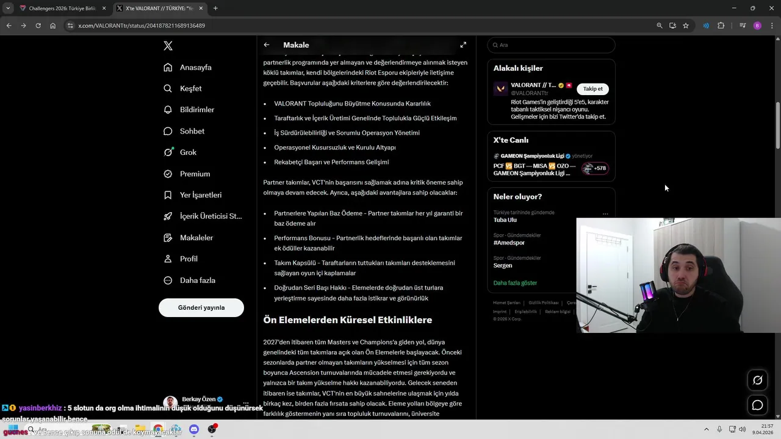This screenshot has height=439, width=781.
Task: Open media controls icon
Action: pos(743,26)
